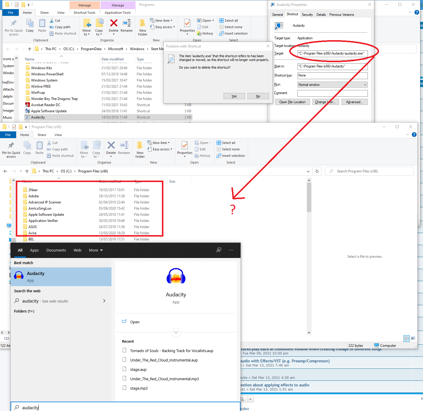
Task: Switch to the Security tab in Audacity Properties
Action: tap(307, 15)
